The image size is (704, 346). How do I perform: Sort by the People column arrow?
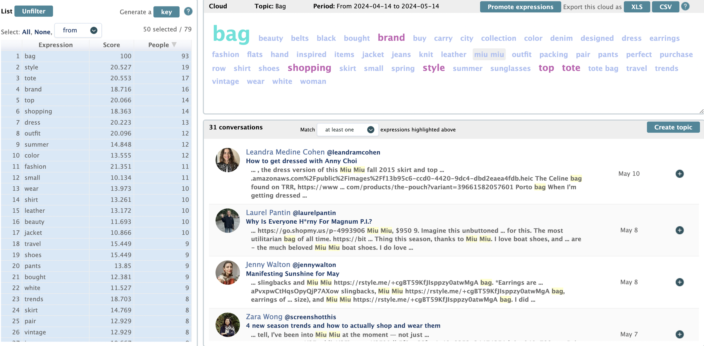[x=174, y=45]
